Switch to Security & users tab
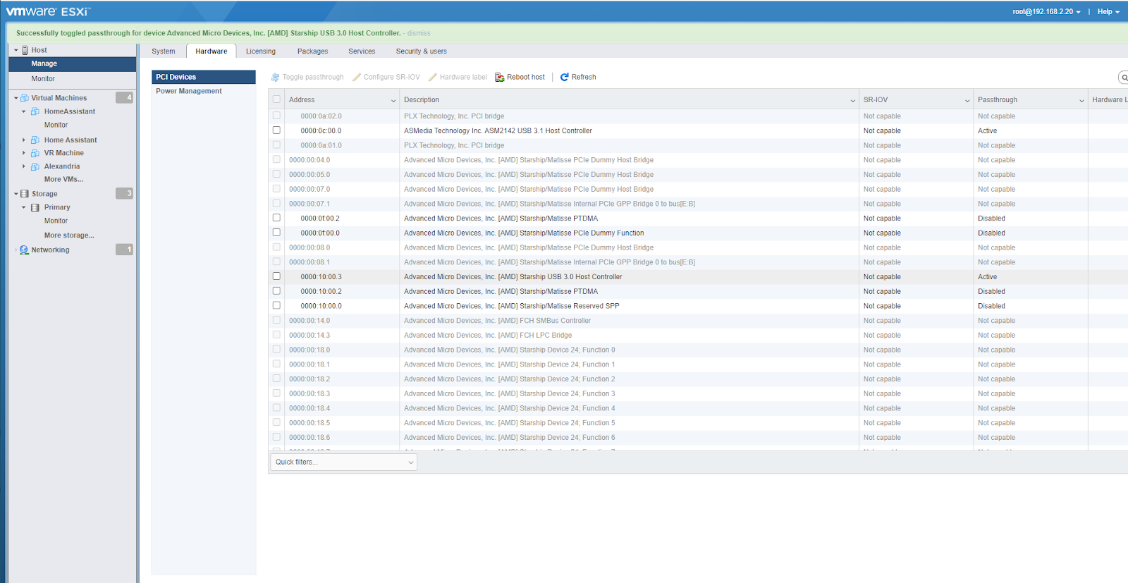1128x583 pixels. coord(422,51)
